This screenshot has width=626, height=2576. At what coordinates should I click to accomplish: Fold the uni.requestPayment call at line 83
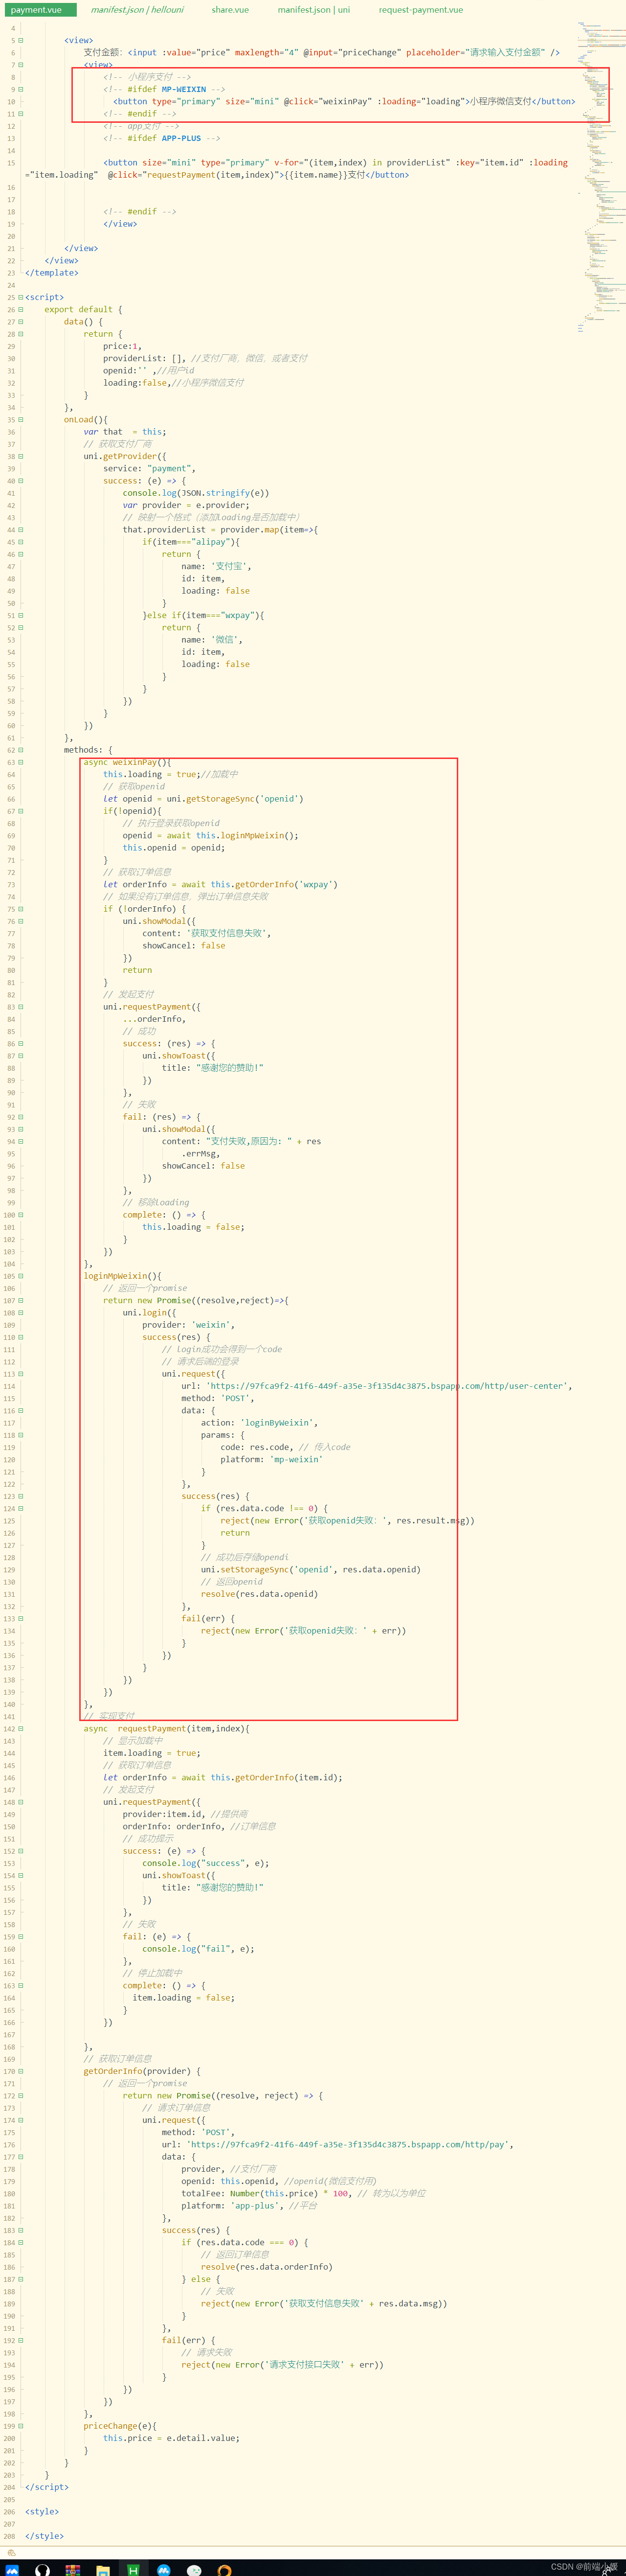[x=21, y=1007]
